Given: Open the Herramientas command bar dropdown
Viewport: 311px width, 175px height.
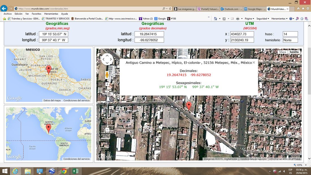Looking at the screenshot, I should click(x=279, y=19).
